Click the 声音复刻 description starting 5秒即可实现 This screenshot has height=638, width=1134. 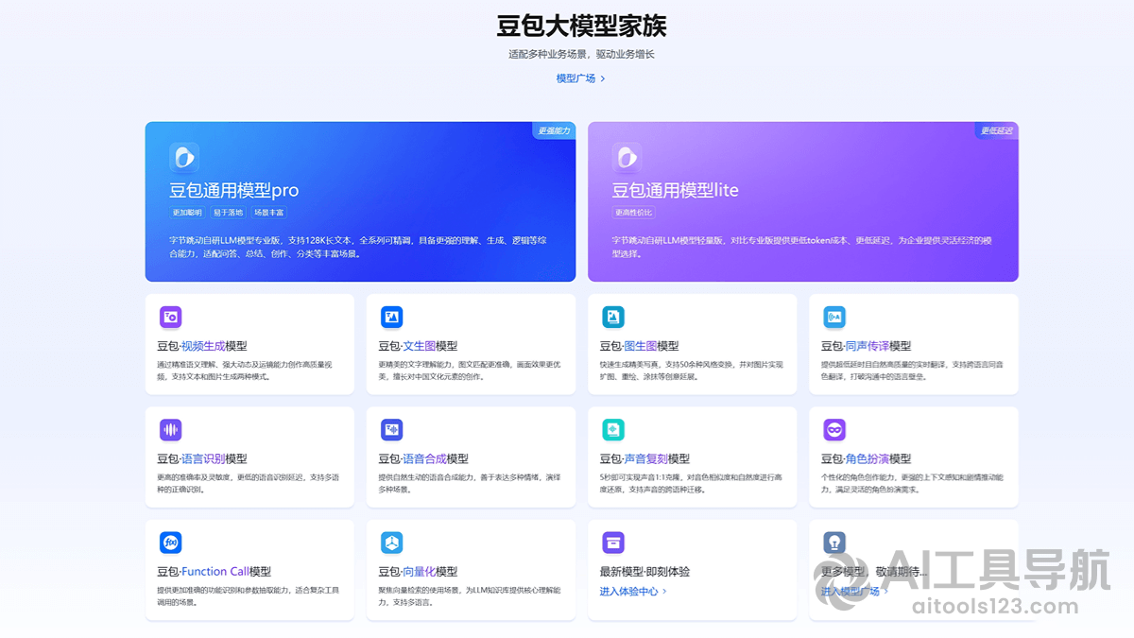point(691,483)
